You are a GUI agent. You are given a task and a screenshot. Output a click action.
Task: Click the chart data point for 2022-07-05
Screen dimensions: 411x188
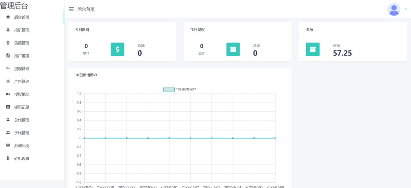point(254,138)
